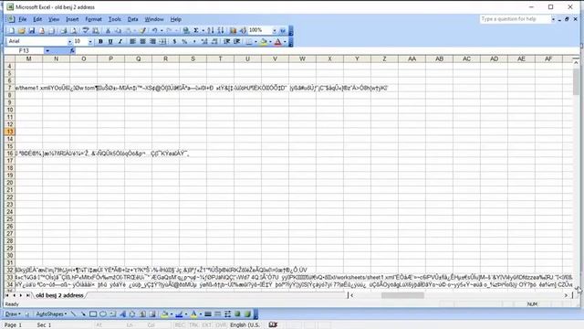Image resolution: width=584 pixels, height=329 pixels.
Task: Open the File menu
Action: (x=22, y=19)
